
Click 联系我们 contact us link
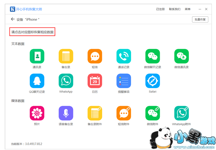[x=175, y=9]
